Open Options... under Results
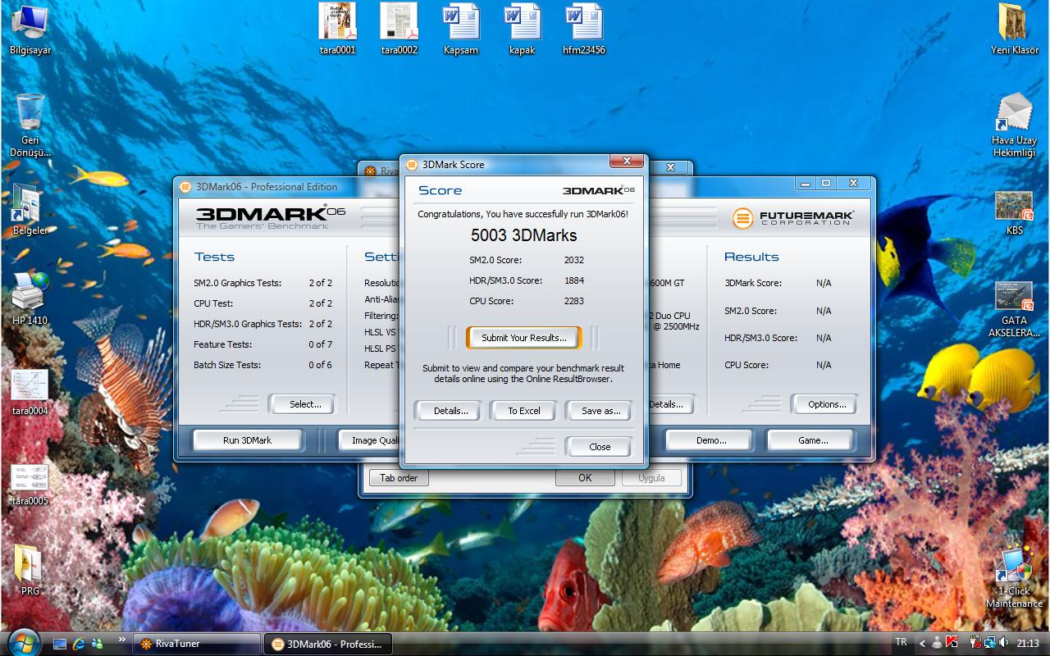Screen dimensions: 1050x656 click(826, 404)
